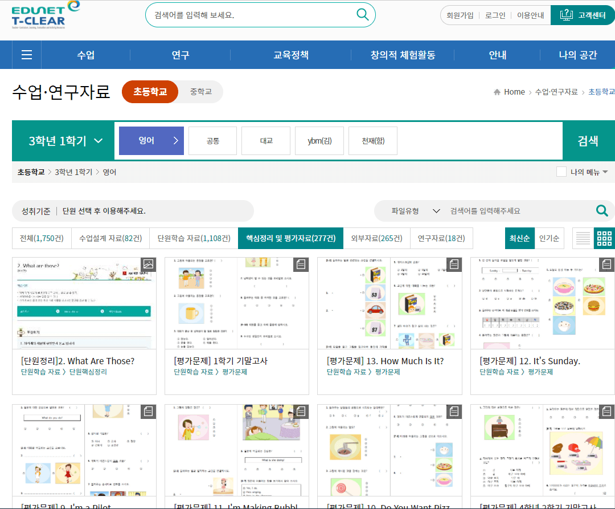The height and width of the screenshot is (509, 615).
Task: Open the 연구 main menu
Action: (x=181, y=55)
